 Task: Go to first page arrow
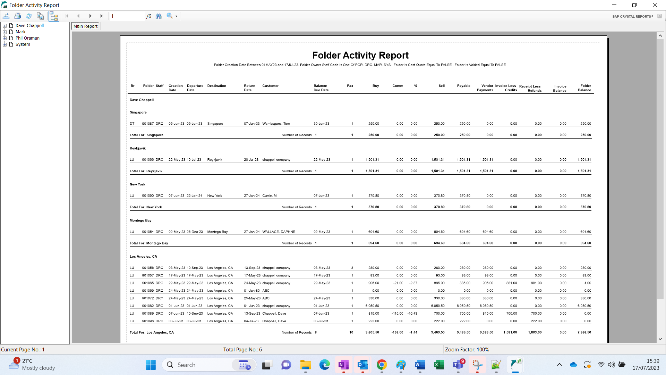(x=67, y=16)
